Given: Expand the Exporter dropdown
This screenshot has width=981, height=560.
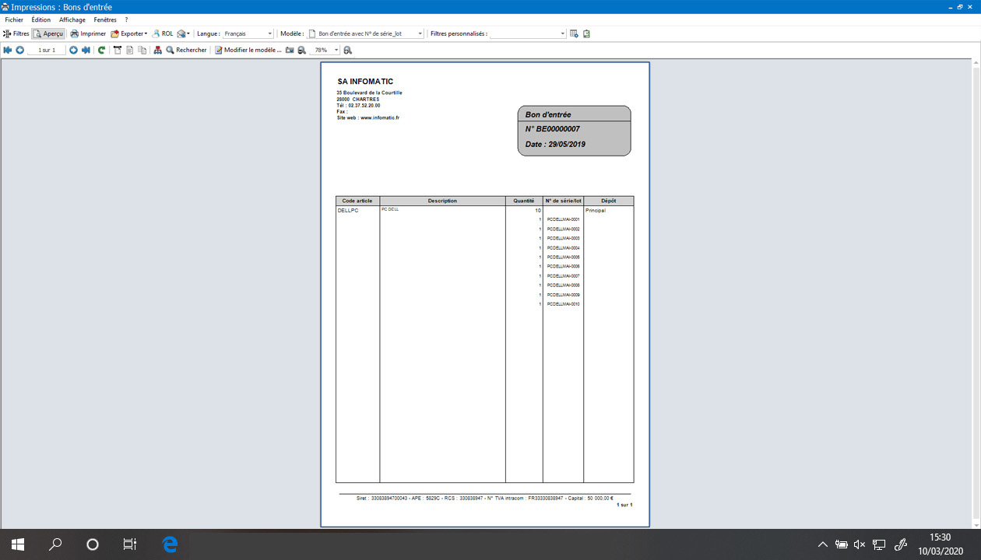Looking at the screenshot, I should 129,33.
